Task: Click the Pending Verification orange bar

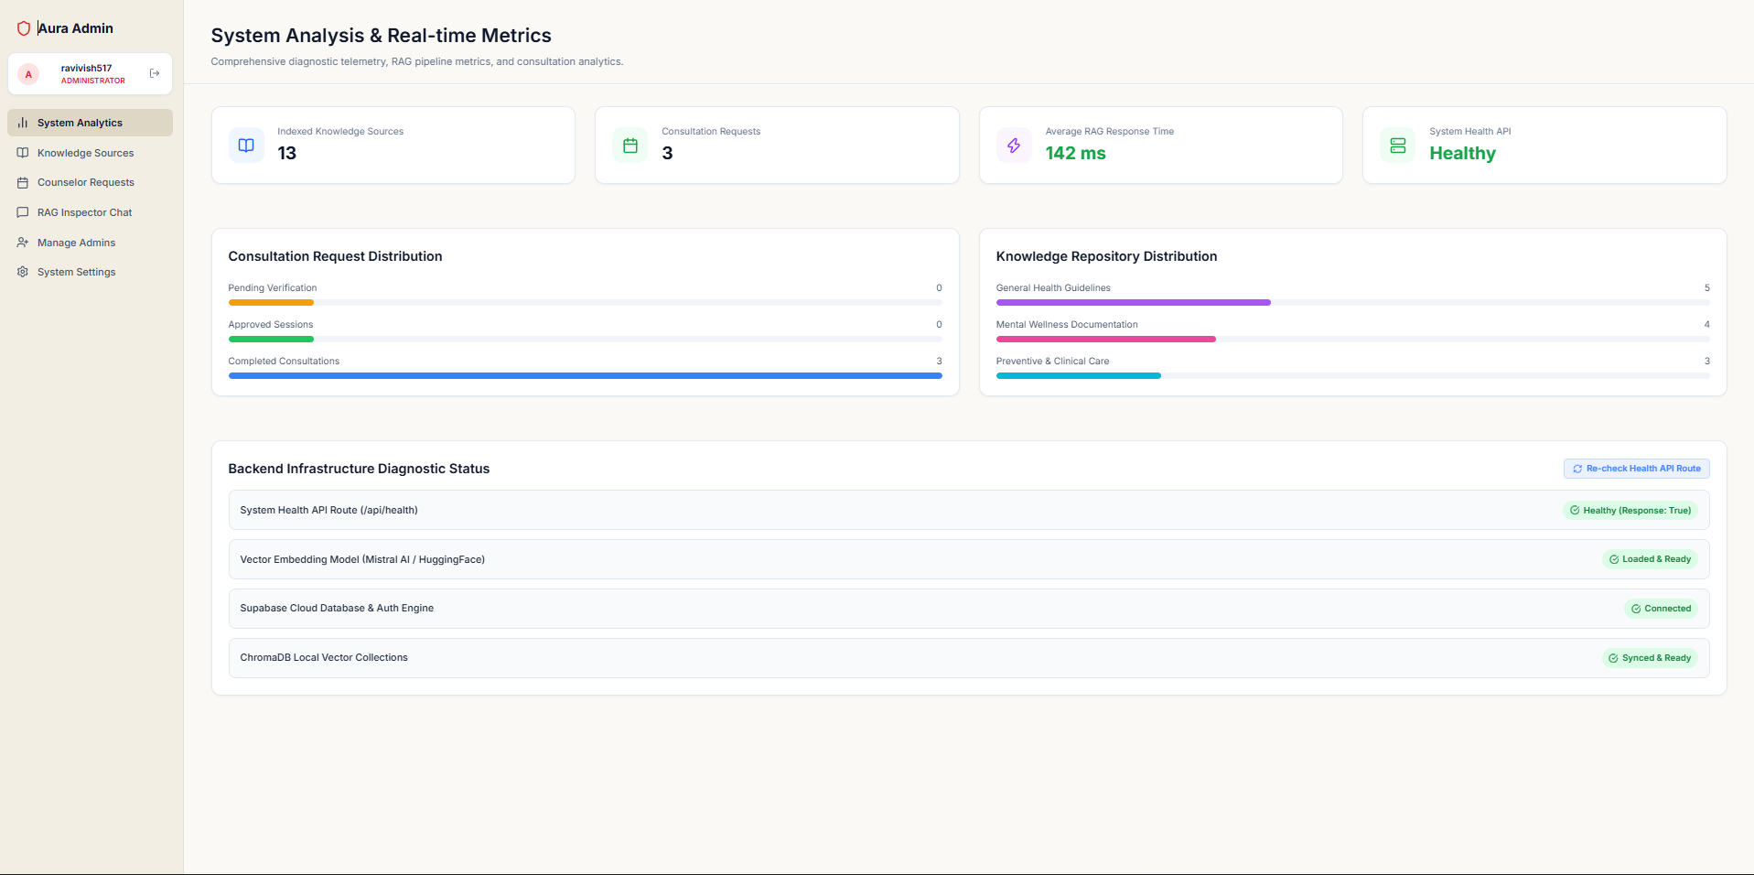Action: pyautogui.click(x=271, y=302)
